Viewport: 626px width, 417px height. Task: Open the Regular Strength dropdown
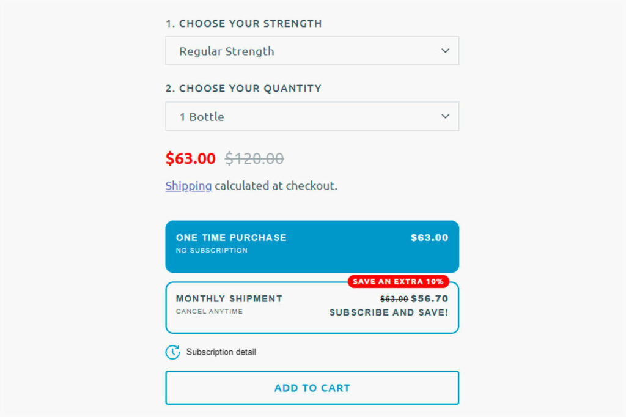[x=312, y=51]
